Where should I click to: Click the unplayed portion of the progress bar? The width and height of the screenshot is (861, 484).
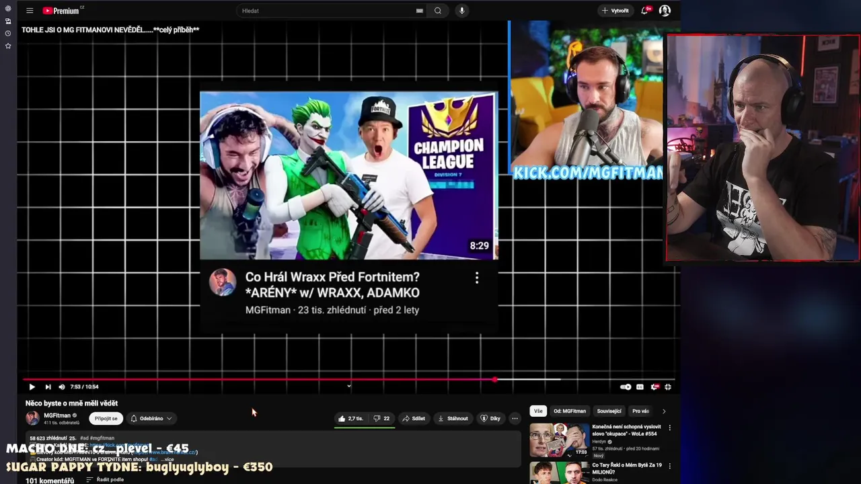coord(584,379)
